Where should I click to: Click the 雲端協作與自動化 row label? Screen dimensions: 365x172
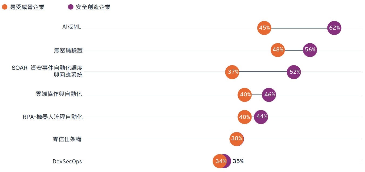[59, 94]
